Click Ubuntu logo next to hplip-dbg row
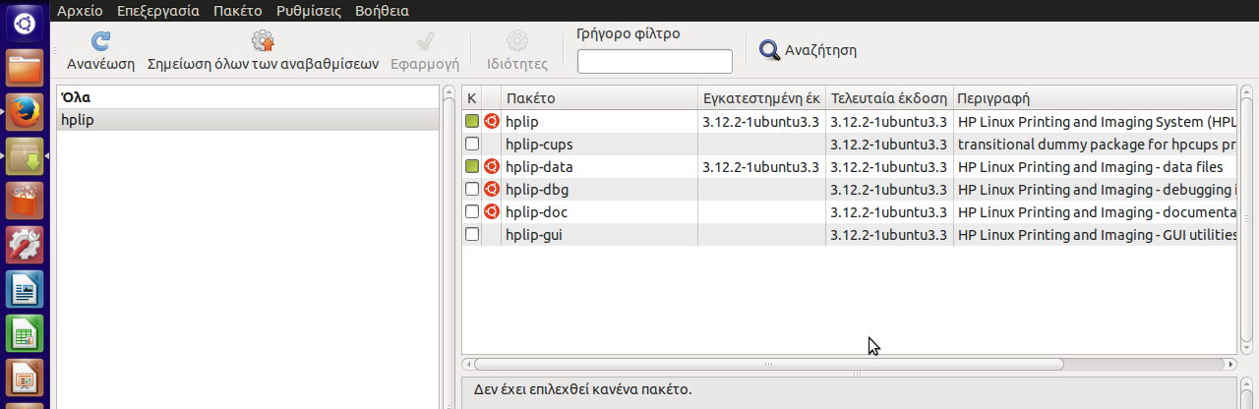Viewport: 1259px width, 409px height. (492, 190)
